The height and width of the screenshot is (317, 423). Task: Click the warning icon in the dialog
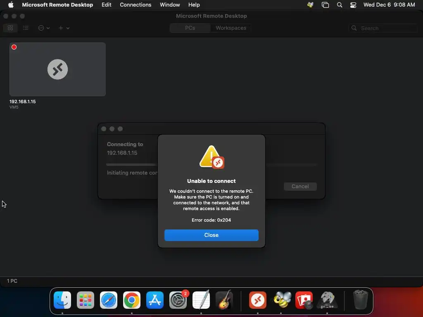211,157
